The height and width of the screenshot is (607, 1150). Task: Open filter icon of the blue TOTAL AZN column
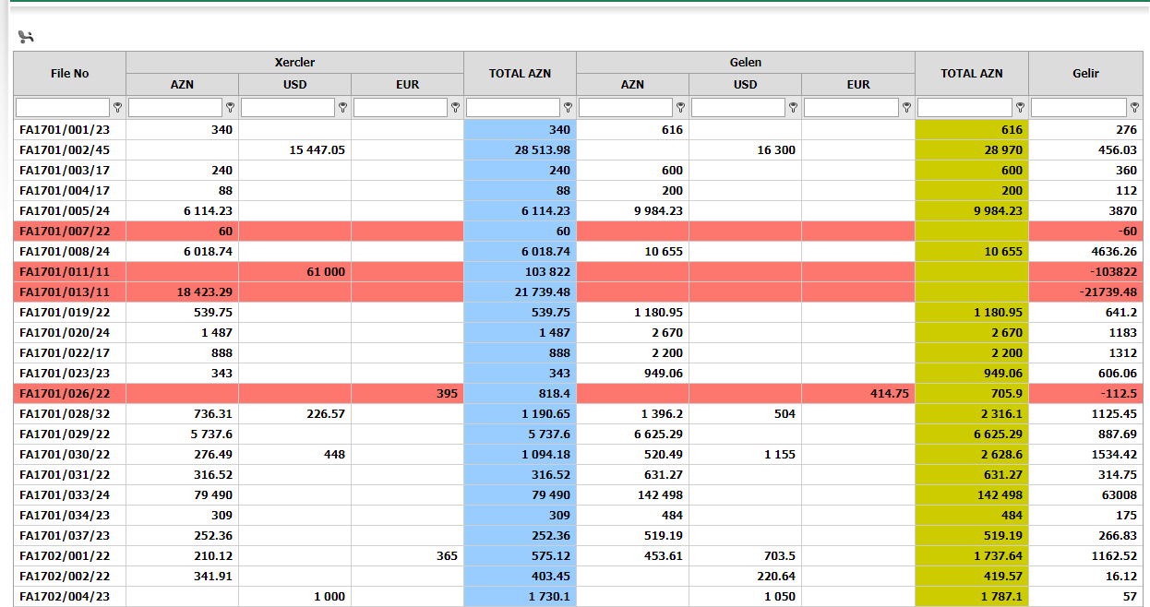tap(568, 108)
